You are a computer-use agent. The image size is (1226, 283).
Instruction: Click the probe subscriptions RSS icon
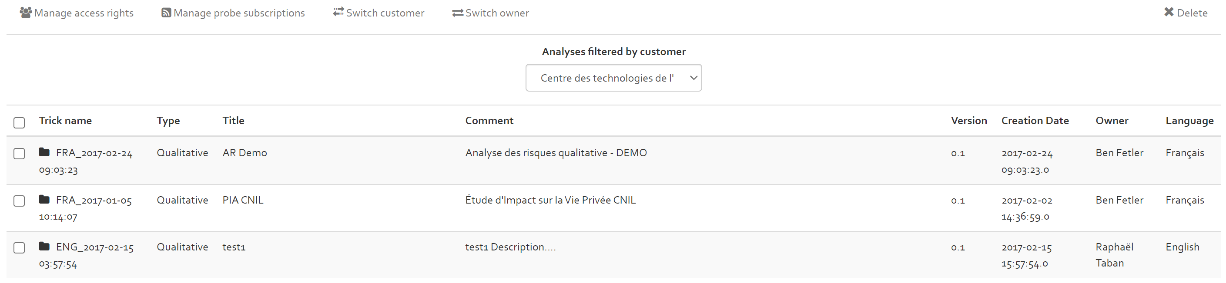tap(166, 13)
